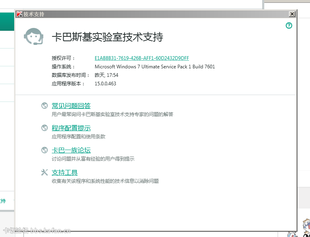The image size is (310, 237).
Task: Click globe icon beside 程序配置提示
Action: [x=45, y=128]
